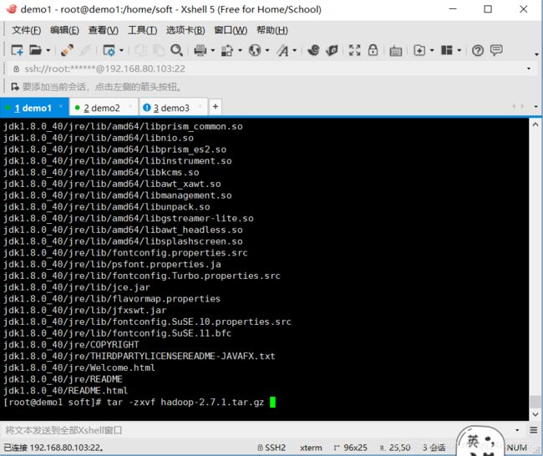This screenshot has height=456, width=543.
Task: Click the keyboard mapping icon
Action: [395, 51]
